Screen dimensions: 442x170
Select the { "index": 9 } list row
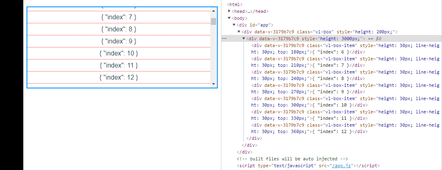(x=119, y=41)
